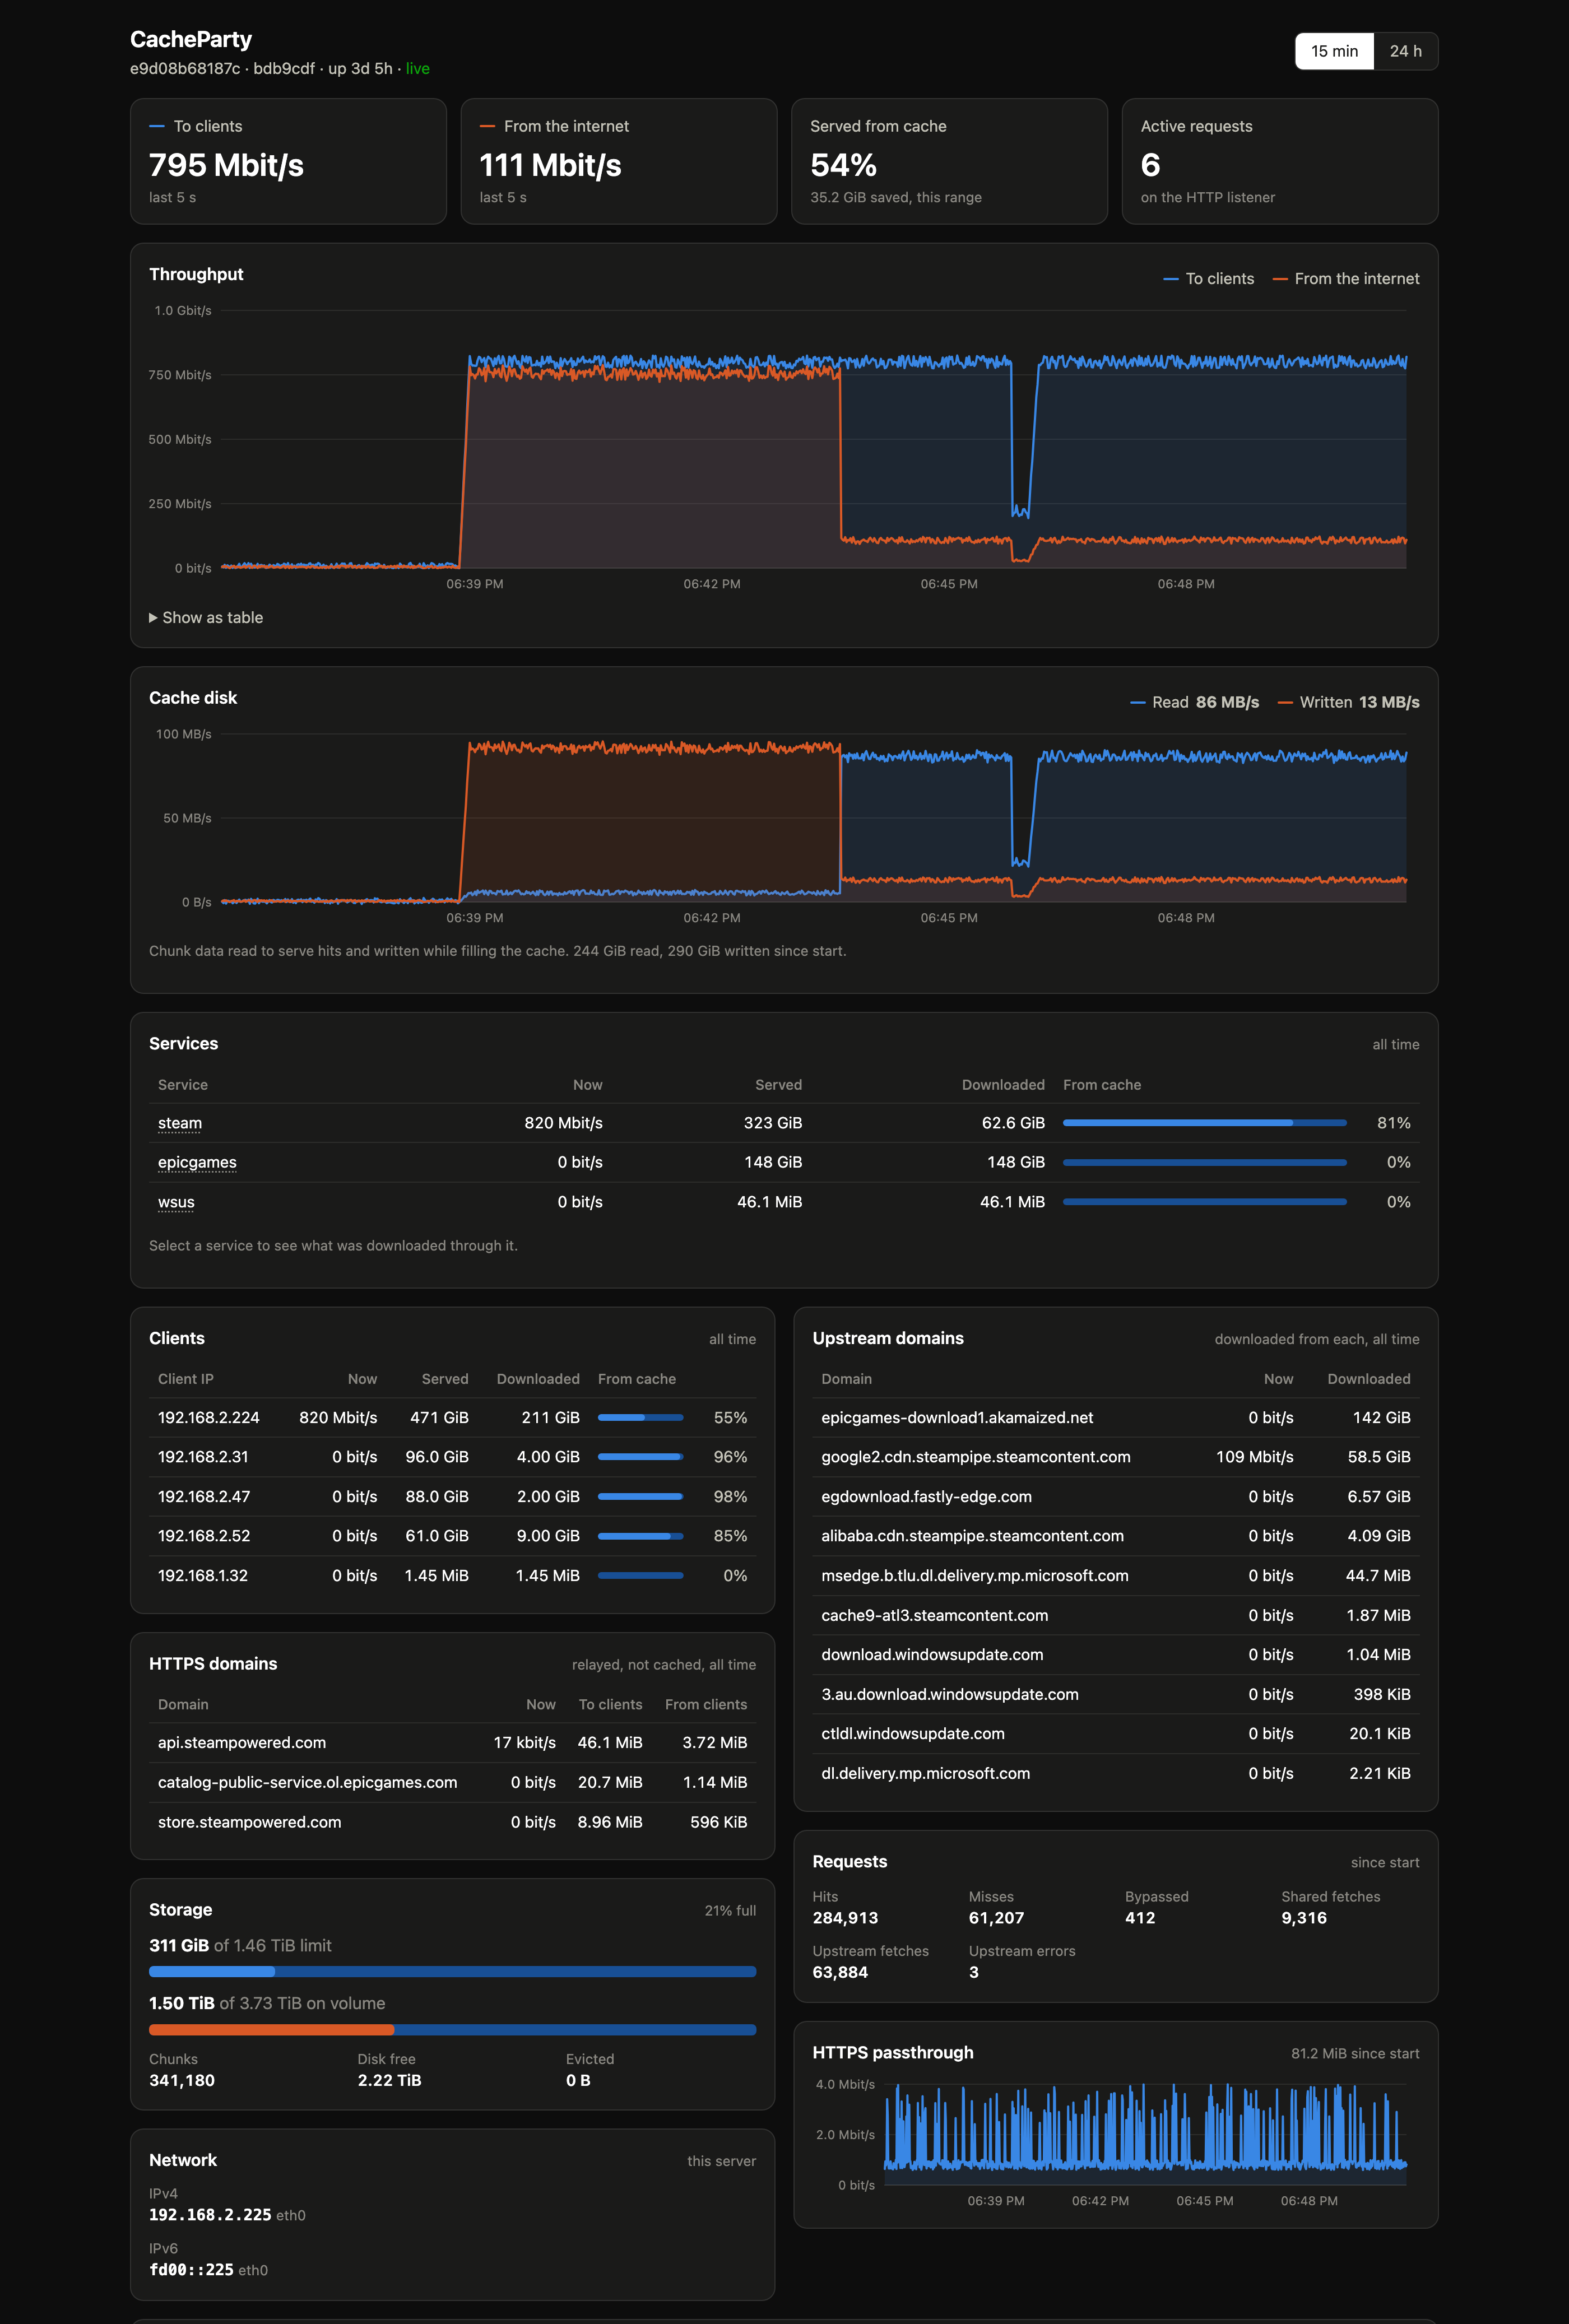Open the steam service link
Screen dimensions: 1569x2324
(x=180, y=1123)
